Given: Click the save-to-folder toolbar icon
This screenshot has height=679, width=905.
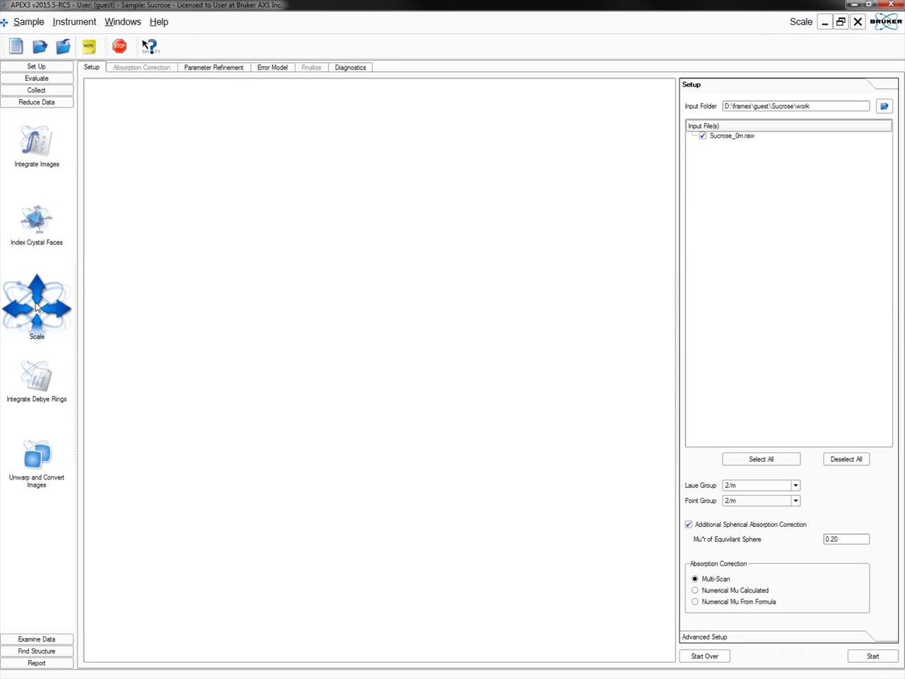Looking at the screenshot, I should tap(64, 47).
